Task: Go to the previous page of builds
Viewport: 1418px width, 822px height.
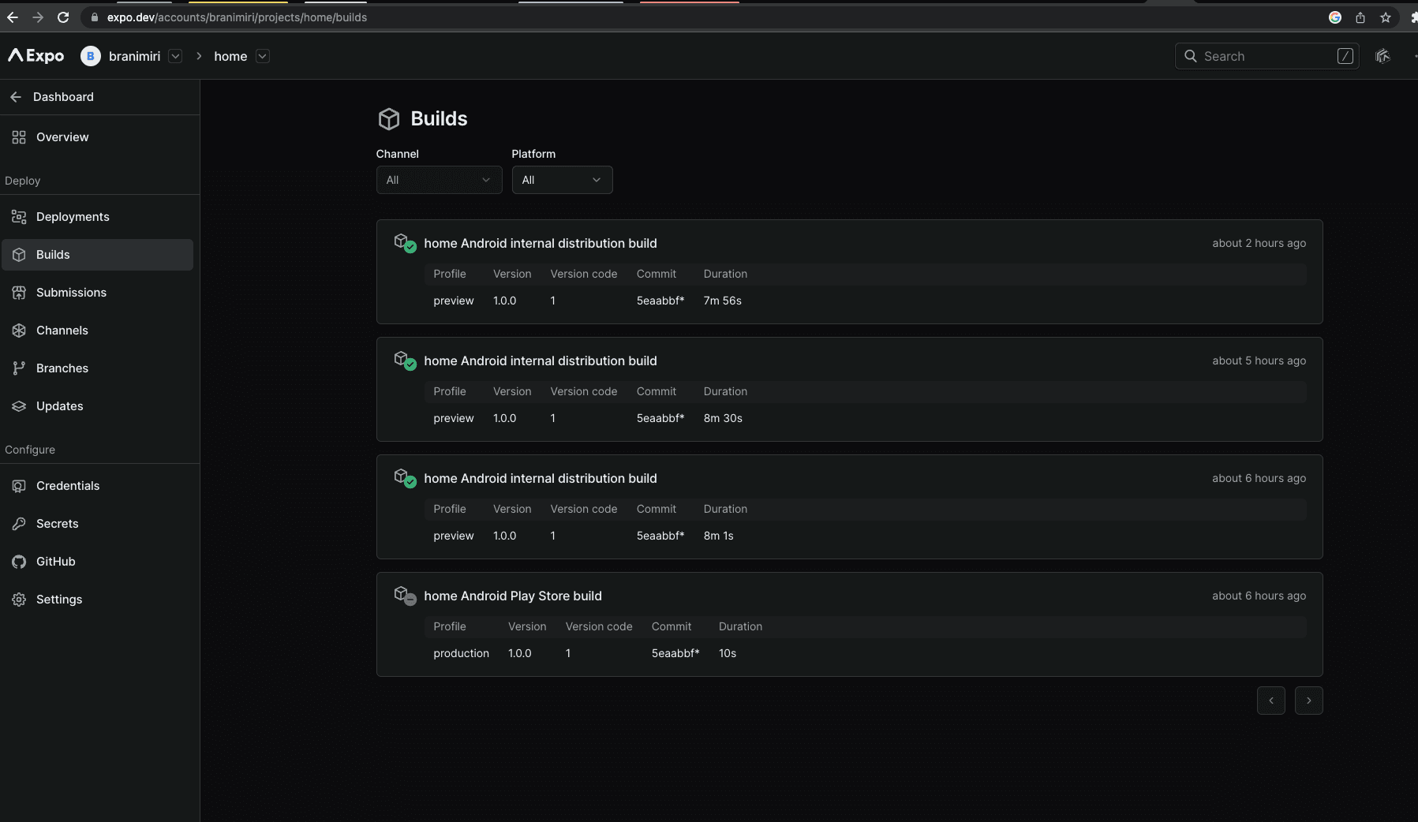Action: (1270, 701)
